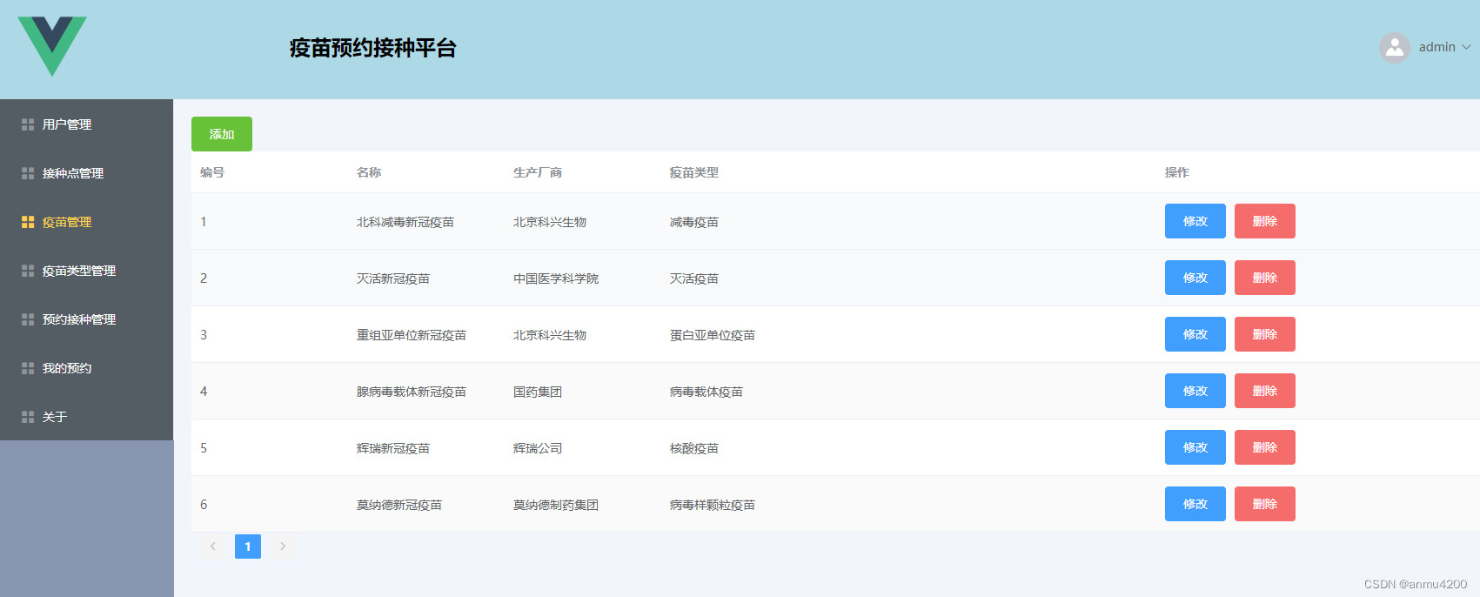Edit the 莫纳德新冠疫苗 row
The image size is (1480, 597).
tap(1195, 504)
